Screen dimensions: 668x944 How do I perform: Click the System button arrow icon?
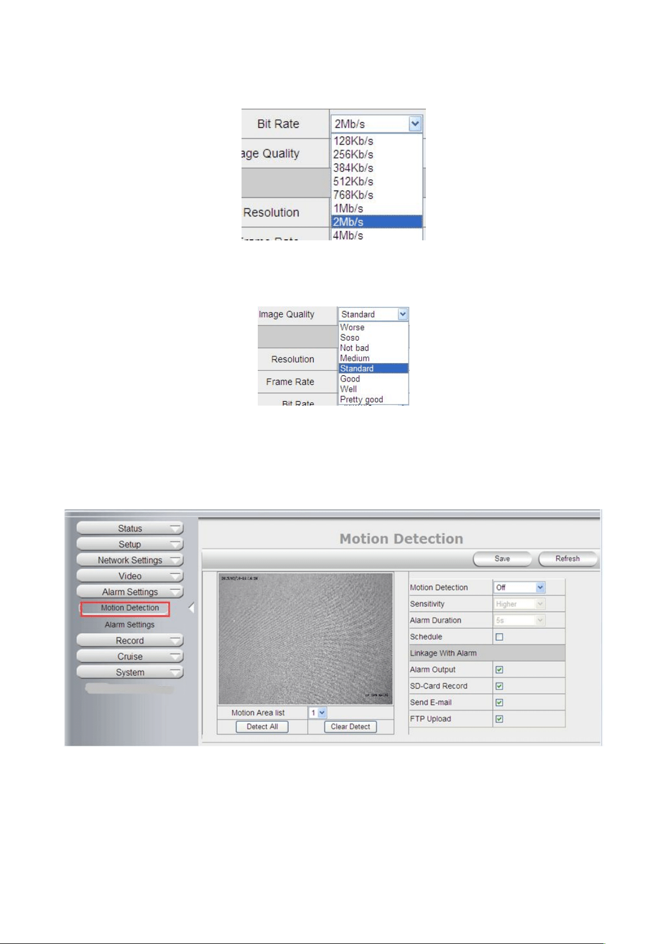pyautogui.click(x=176, y=672)
